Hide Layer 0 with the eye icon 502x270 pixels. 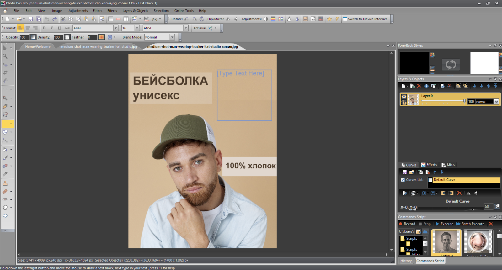[404, 97]
